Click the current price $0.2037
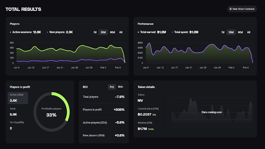 [x=144, y=114]
